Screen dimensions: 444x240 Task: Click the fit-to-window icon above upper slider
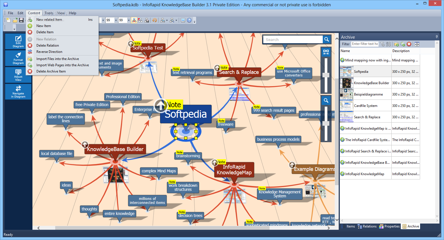326,52
